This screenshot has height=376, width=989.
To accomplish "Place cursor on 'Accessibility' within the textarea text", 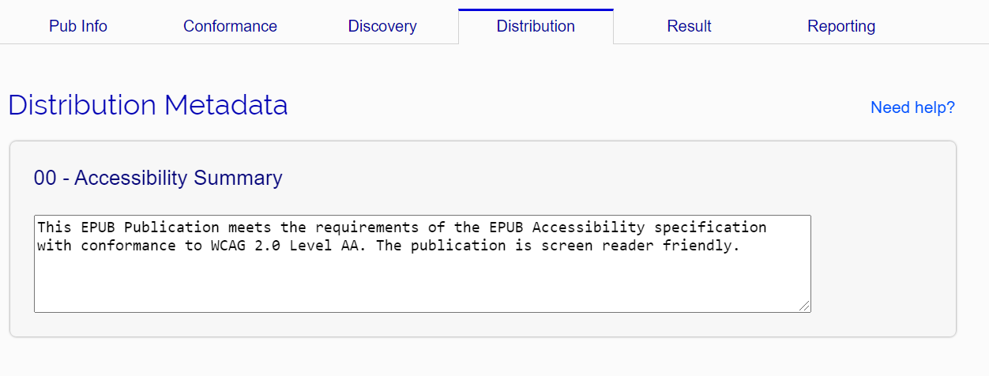I will [x=589, y=227].
